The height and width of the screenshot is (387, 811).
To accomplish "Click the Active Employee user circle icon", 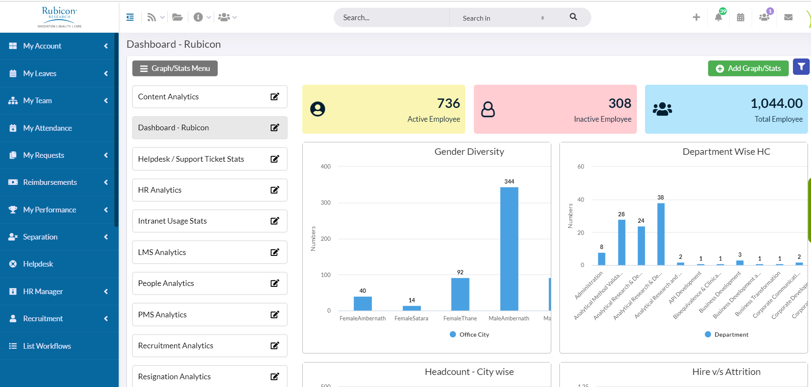I will coord(318,109).
